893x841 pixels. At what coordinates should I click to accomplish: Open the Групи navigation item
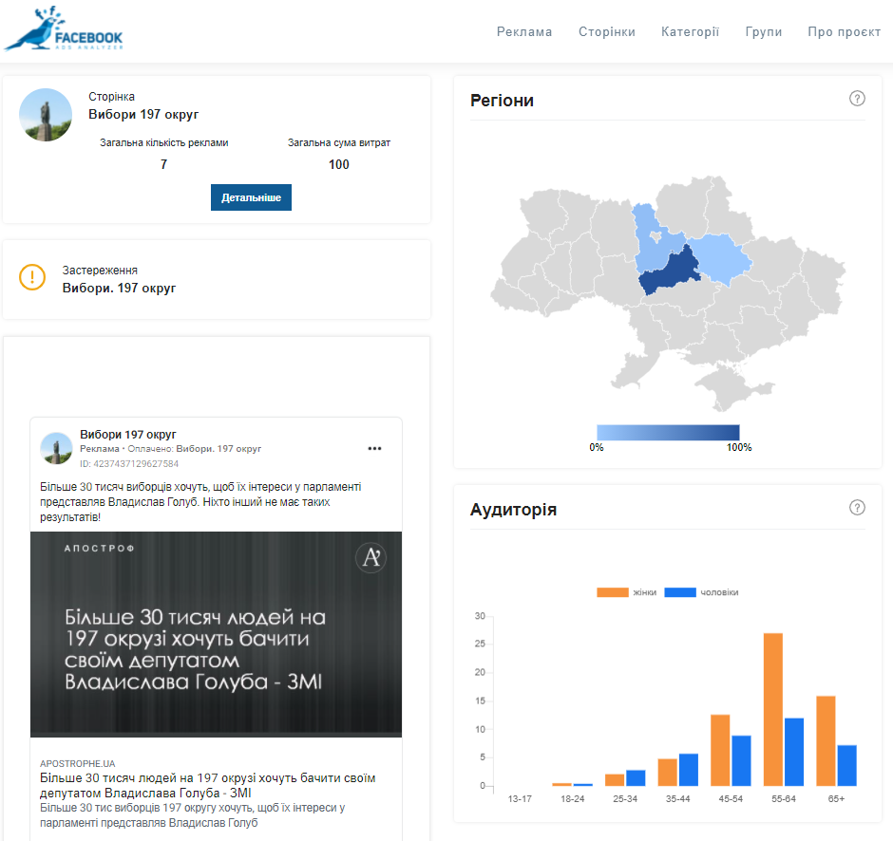coord(764,31)
